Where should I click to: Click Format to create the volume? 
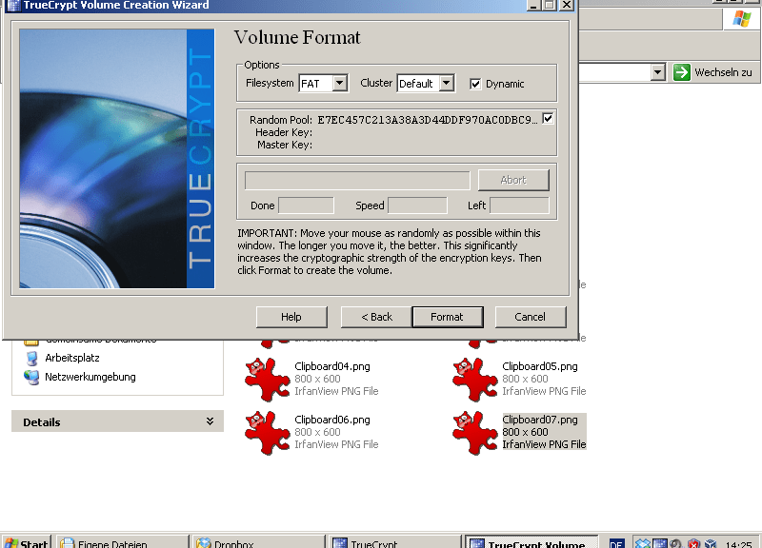pos(447,317)
